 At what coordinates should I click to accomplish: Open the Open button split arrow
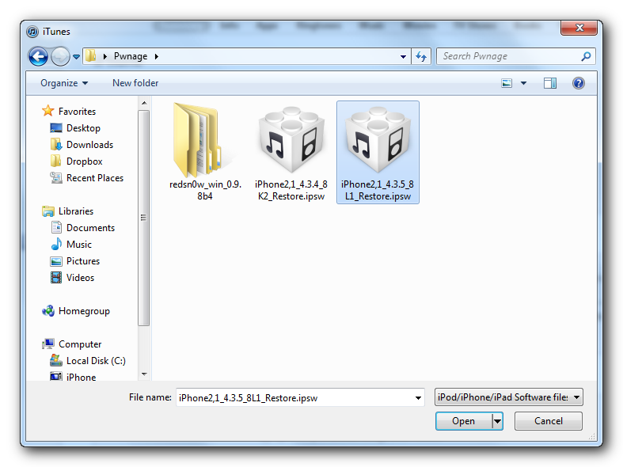(x=497, y=421)
